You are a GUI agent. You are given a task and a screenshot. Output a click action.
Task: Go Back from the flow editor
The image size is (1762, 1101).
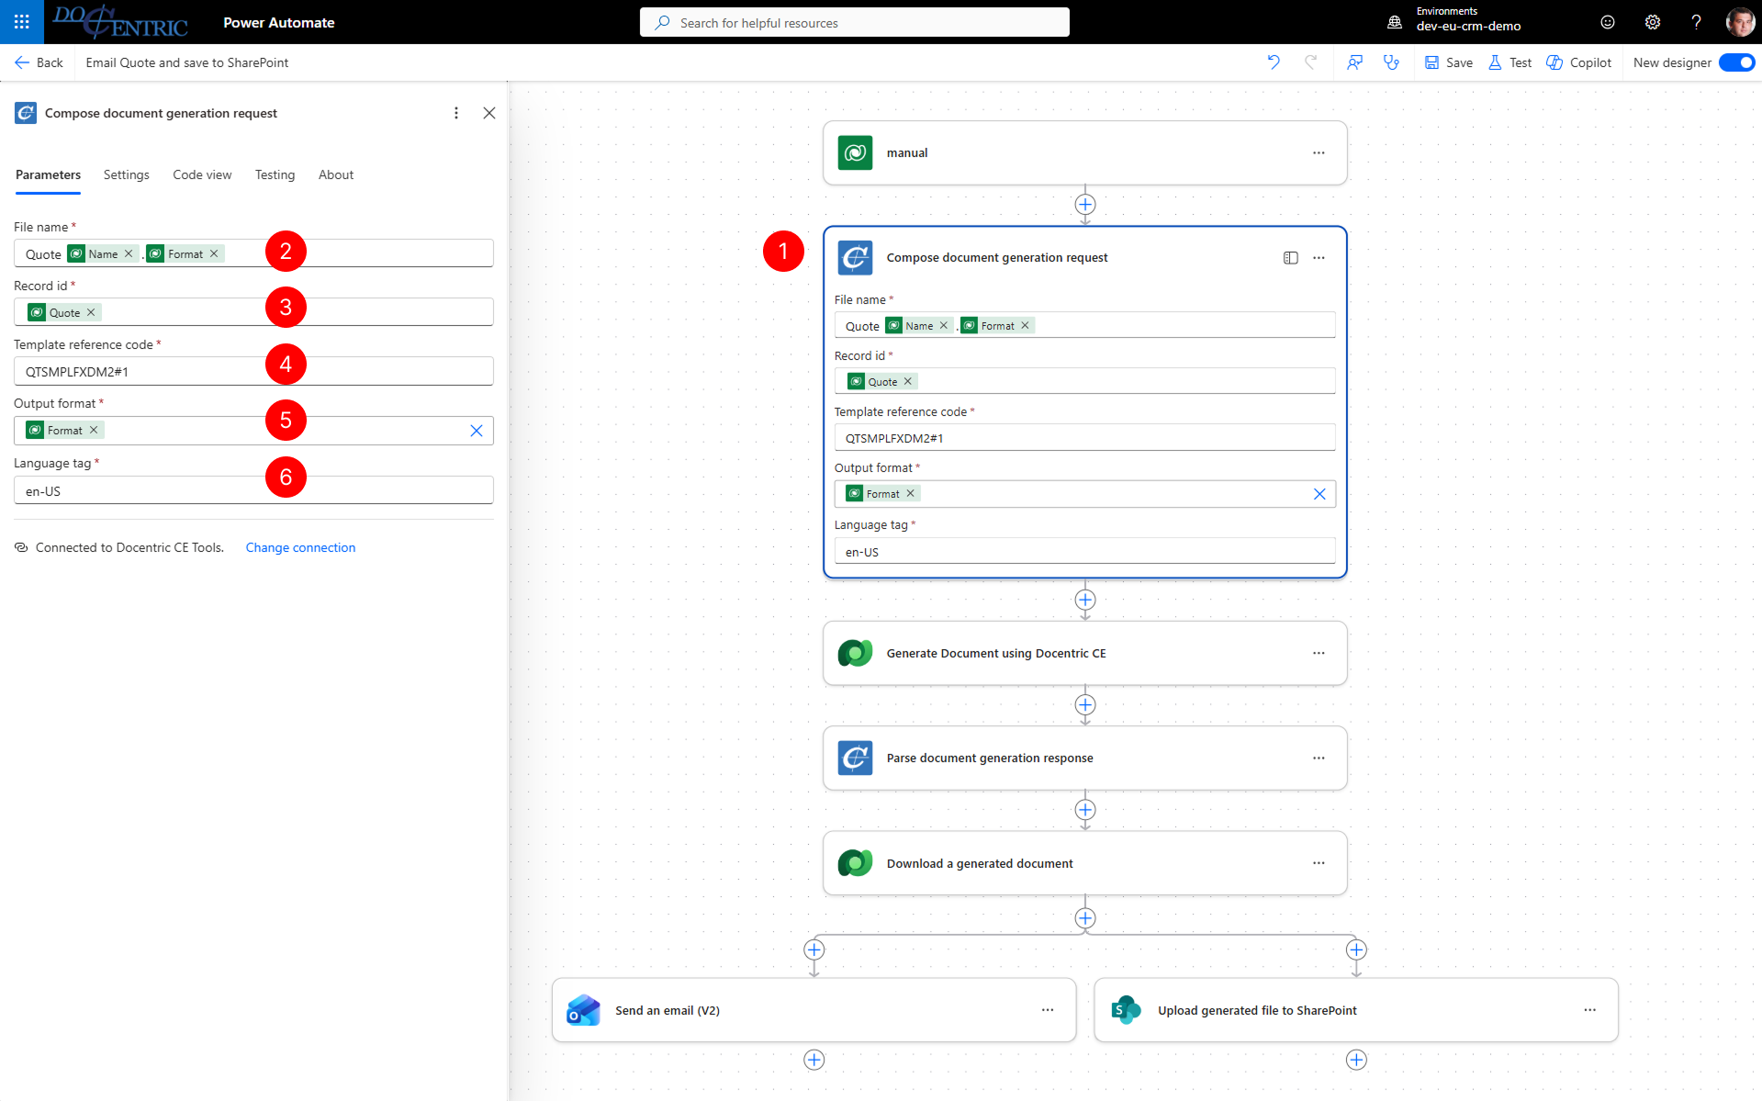pos(39,62)
